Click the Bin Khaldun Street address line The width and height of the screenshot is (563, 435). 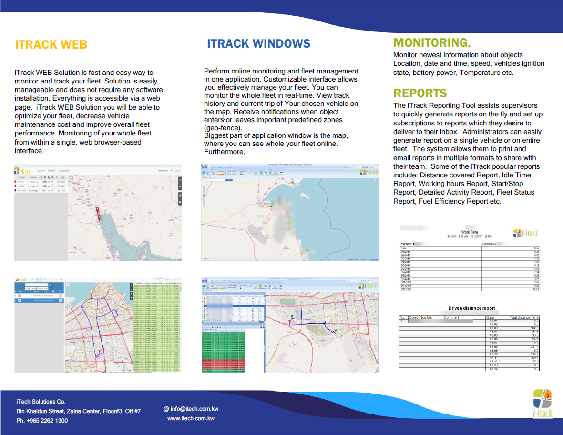point(78,411)
